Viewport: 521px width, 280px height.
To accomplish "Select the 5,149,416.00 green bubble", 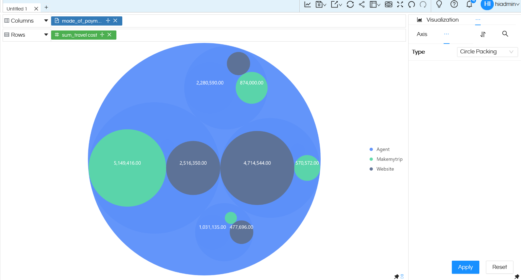I will click(127, 168).
